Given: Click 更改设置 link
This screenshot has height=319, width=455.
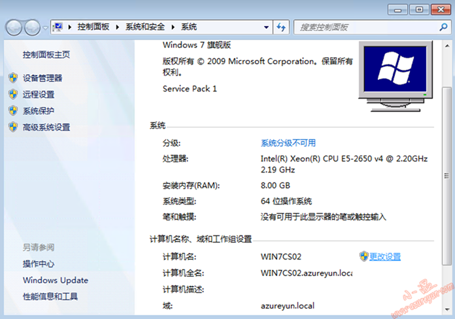Looking at the screenshot, I should (x=385, y=257).
